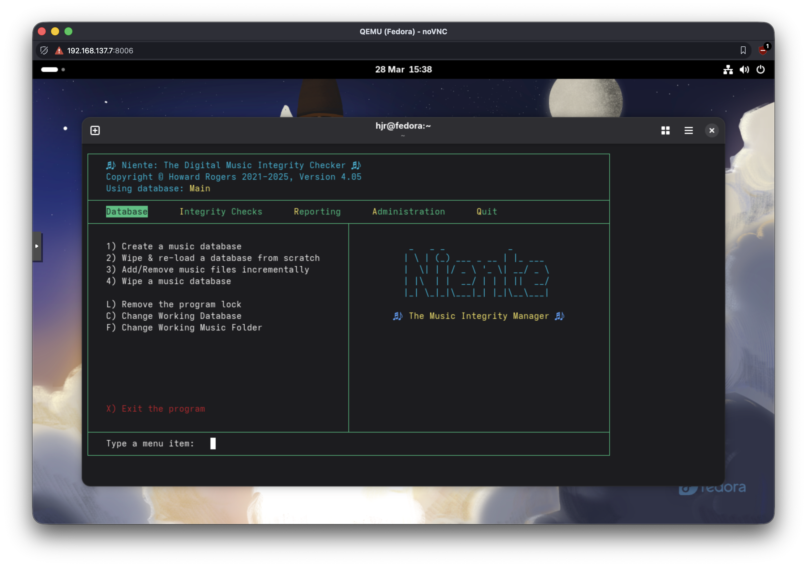This screenshot has width=807, height=567.
Task: Open the terminal tab overview grid icon
Action: pos(665,130)
